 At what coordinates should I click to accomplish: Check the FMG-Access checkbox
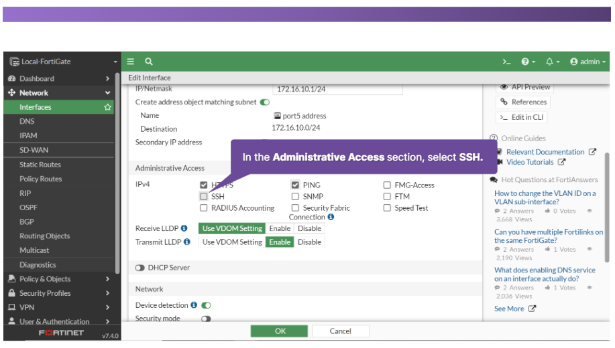tap(387, 185)
